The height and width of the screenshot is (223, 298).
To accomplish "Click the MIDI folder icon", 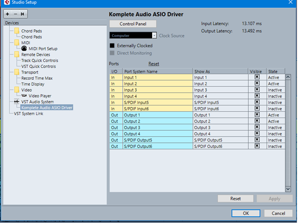I will click(x=17, y=42).
